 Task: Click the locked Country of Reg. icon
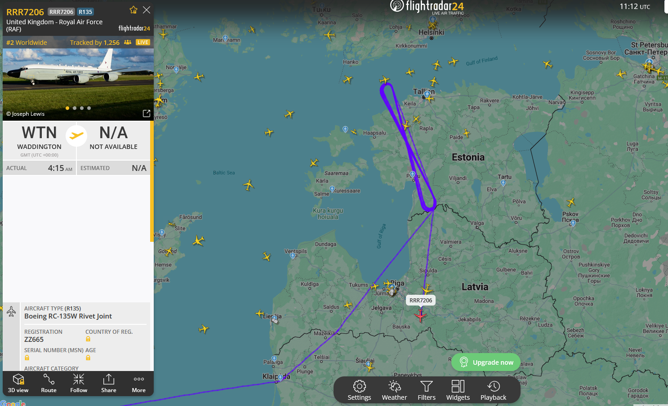coord(88,339)
